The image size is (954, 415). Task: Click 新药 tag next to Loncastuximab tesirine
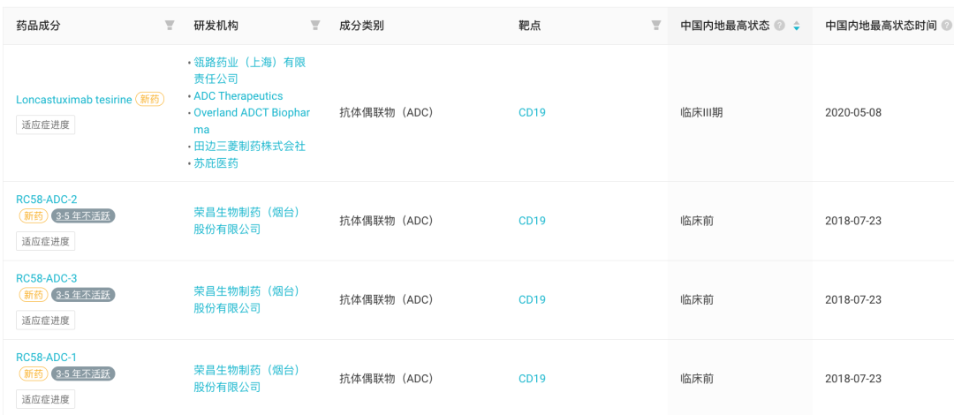149,99
